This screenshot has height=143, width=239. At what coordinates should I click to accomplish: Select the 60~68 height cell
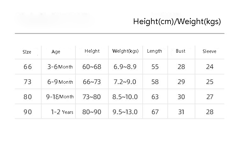93,67
